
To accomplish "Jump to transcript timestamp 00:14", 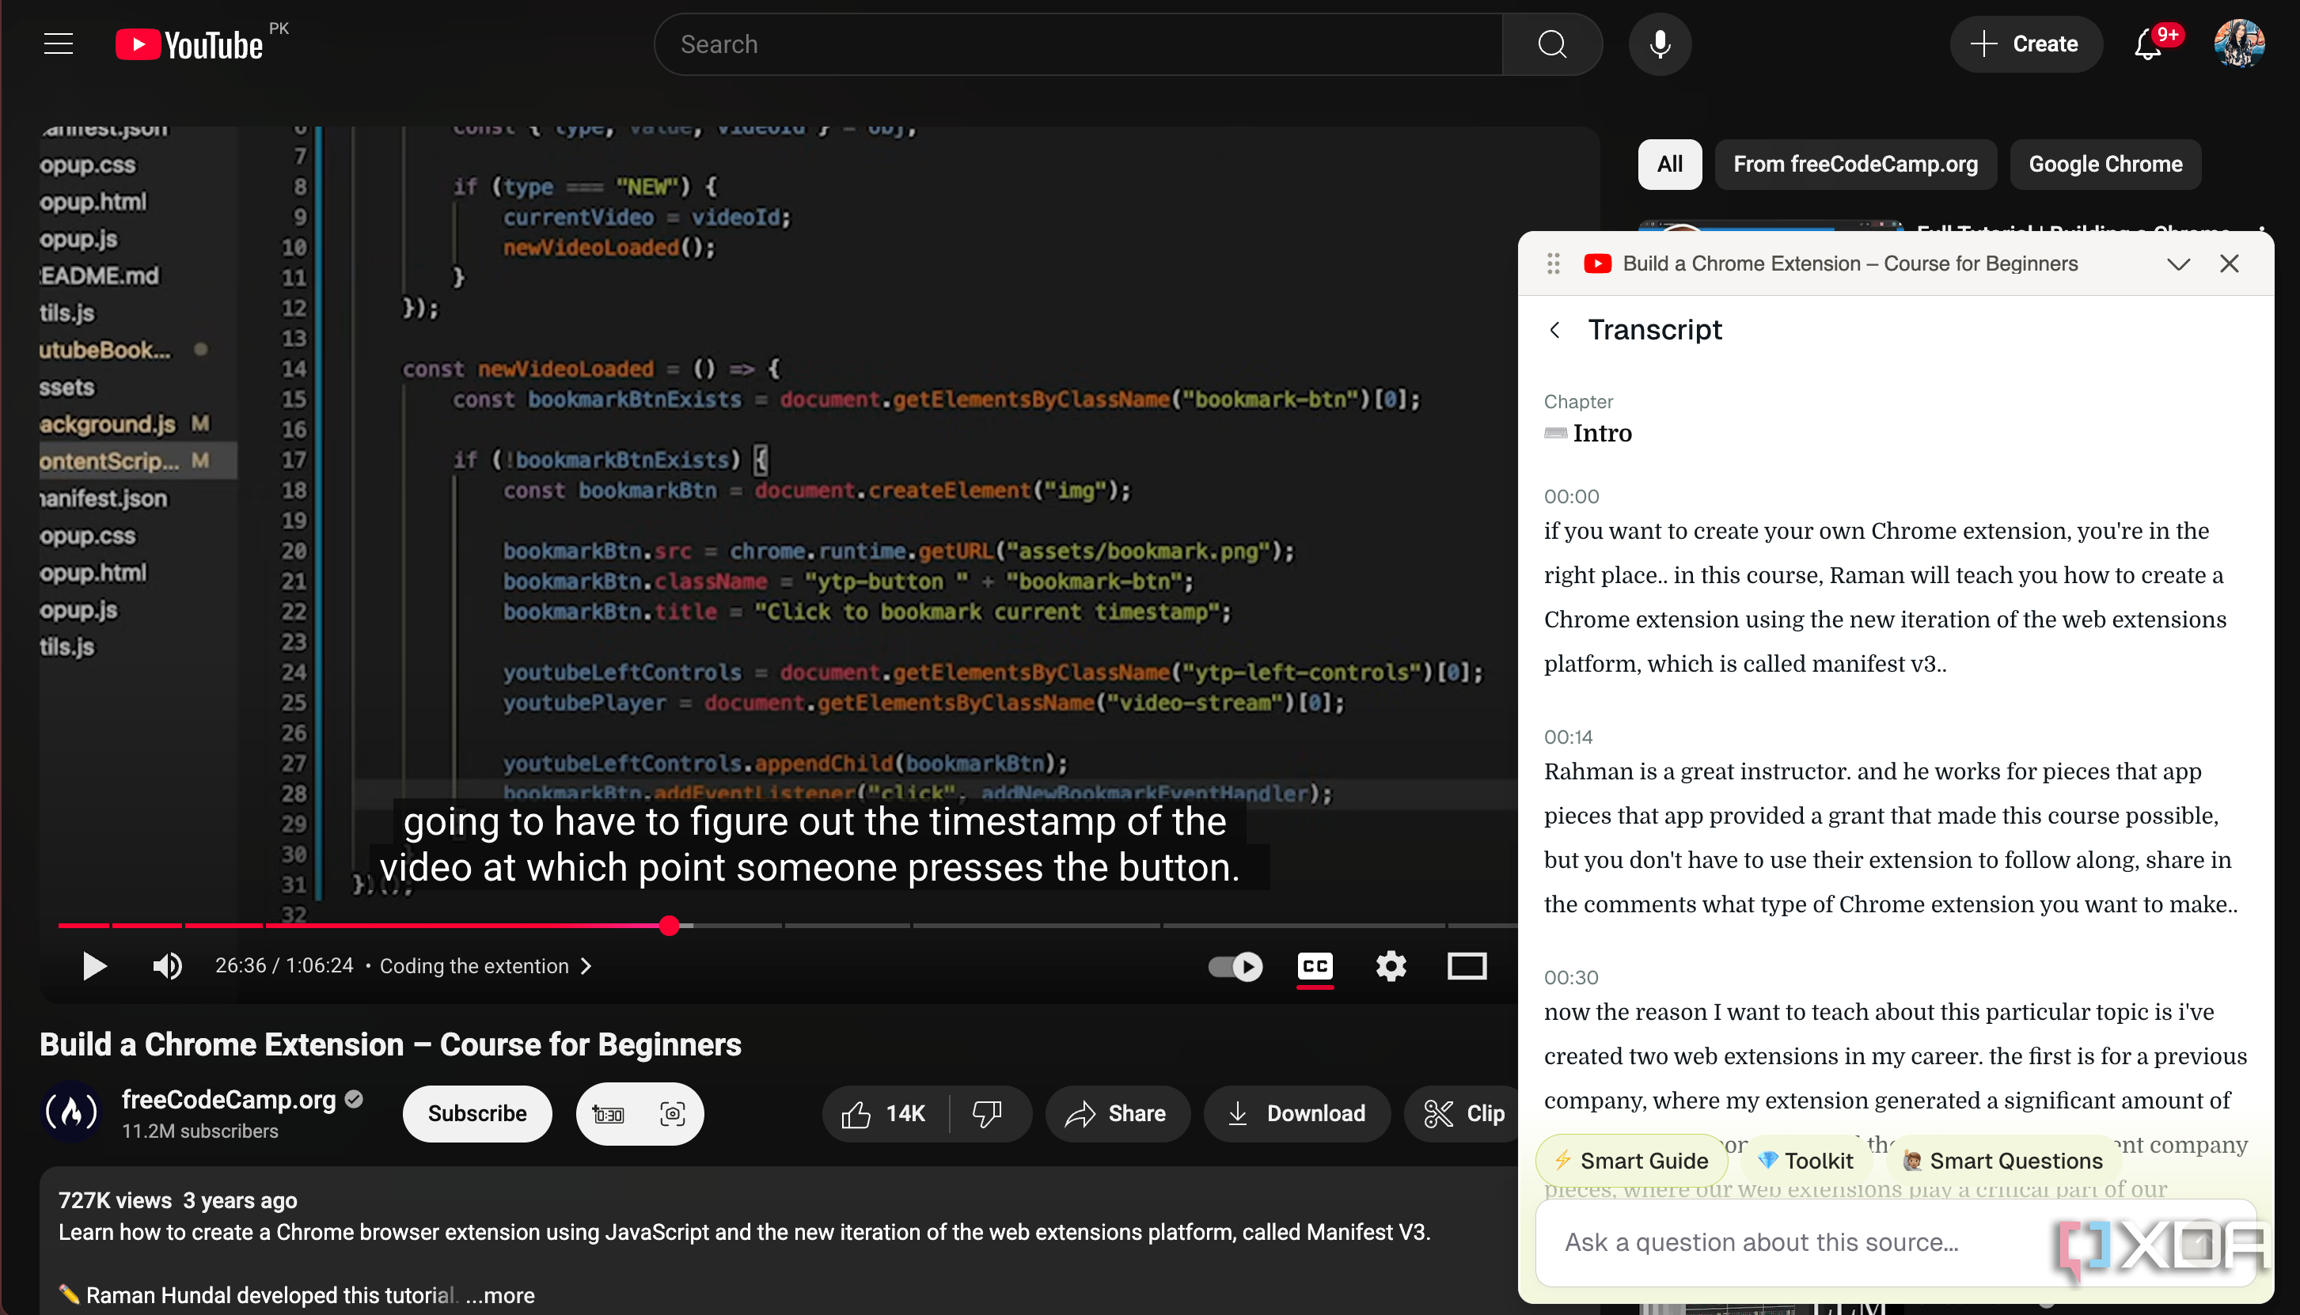I will 1568,737.
